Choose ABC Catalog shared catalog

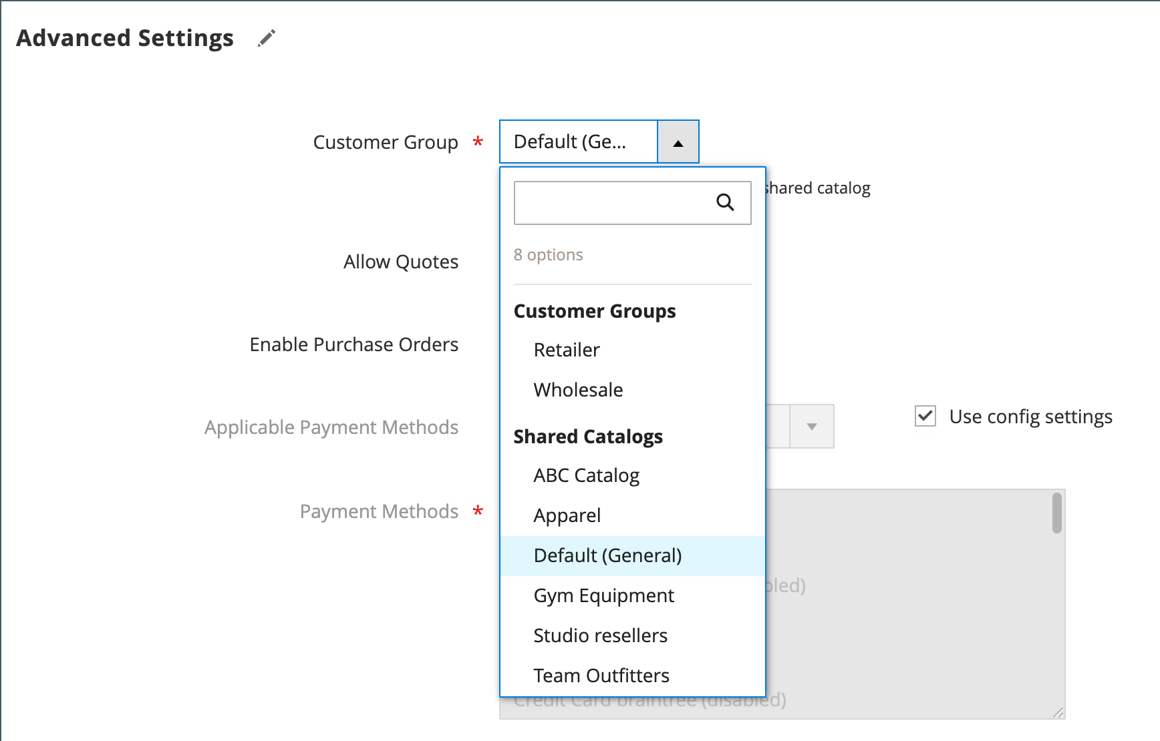click(x=586, y=475)
